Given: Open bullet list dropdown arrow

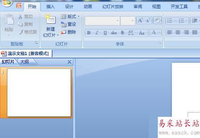Looking at the screenshot, I should [x=175, y=20].
